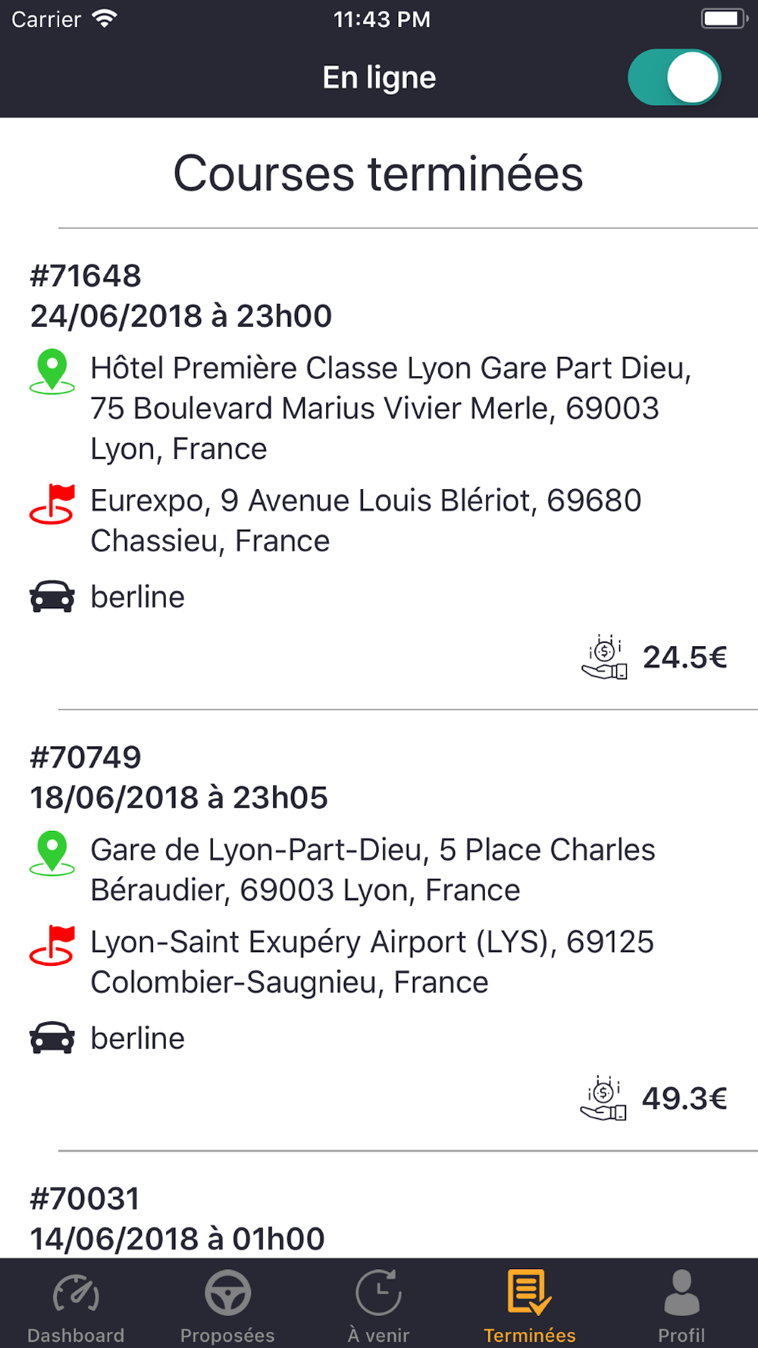The height and width of the screenshot is (1348, 758).
Task: Tap the 49.3€ fare amount
Action: tap(684, 1099)
